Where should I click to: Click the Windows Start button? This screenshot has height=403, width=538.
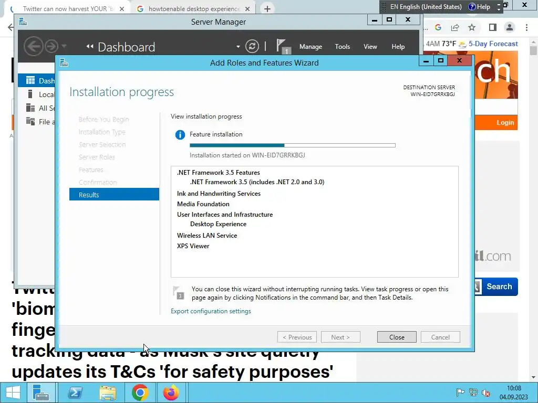point(13,393)
